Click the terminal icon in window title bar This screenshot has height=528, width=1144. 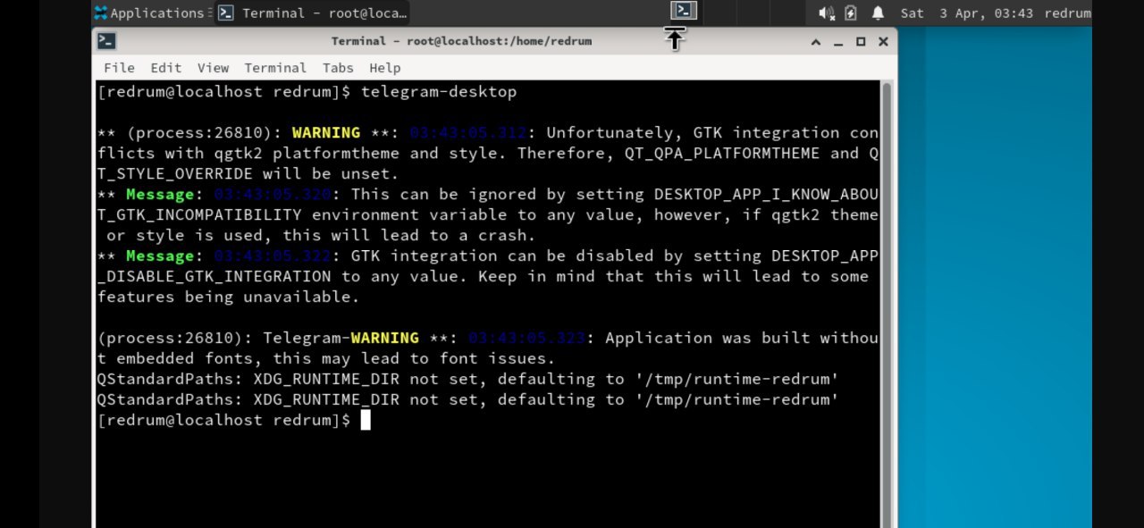click(x=106, y=41)
